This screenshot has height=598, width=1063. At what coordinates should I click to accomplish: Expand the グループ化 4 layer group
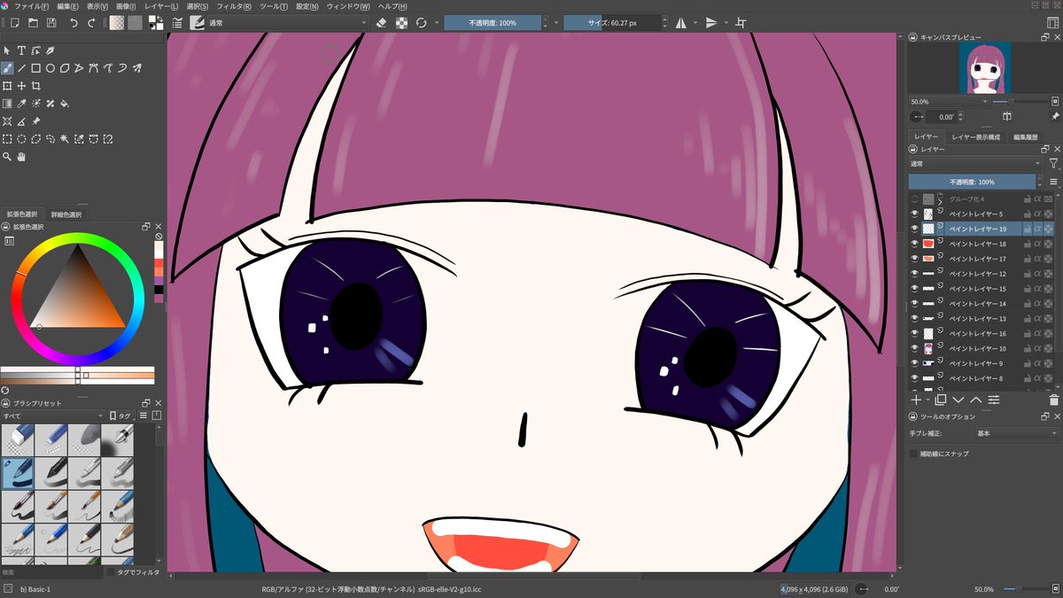click(941, 200)
